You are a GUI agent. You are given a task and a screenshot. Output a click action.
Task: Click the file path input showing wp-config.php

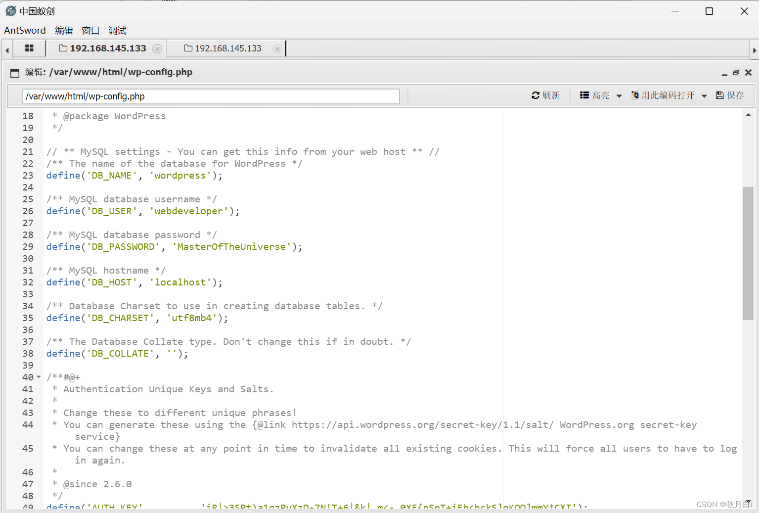click(x=211, y=96)
